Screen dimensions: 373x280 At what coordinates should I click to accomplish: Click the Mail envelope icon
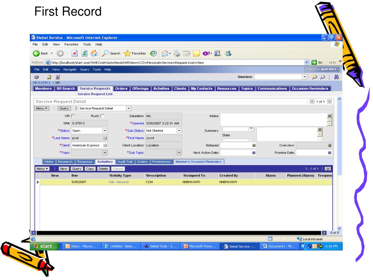pos(165,53)
